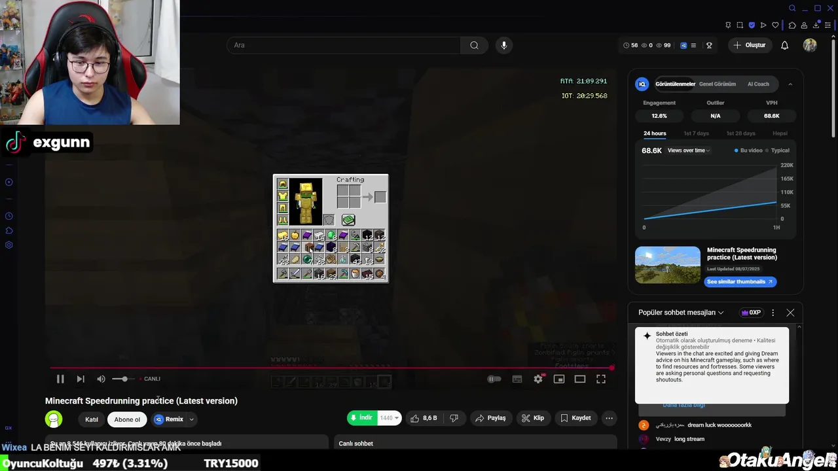This screenshot has height=471, width=838.
Task: Toggle subtitles captions button
Action: (x=517, y=379)
